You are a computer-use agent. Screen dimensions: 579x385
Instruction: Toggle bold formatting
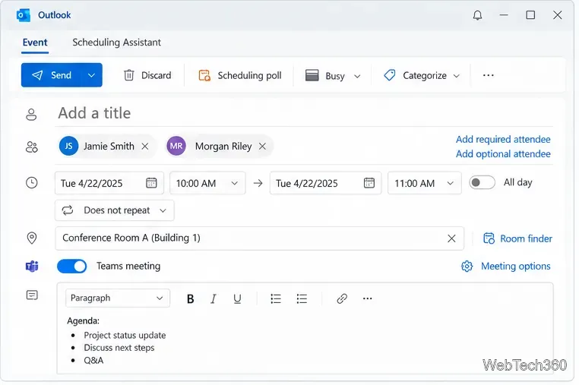[x=190, y=298]
